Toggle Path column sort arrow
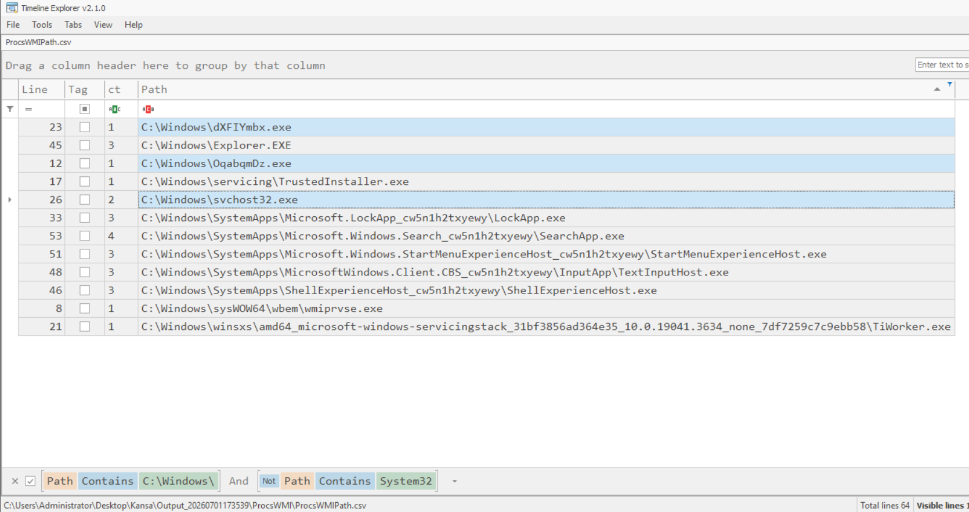The width and height of the screenshot is (969, 512). point(937,89)
